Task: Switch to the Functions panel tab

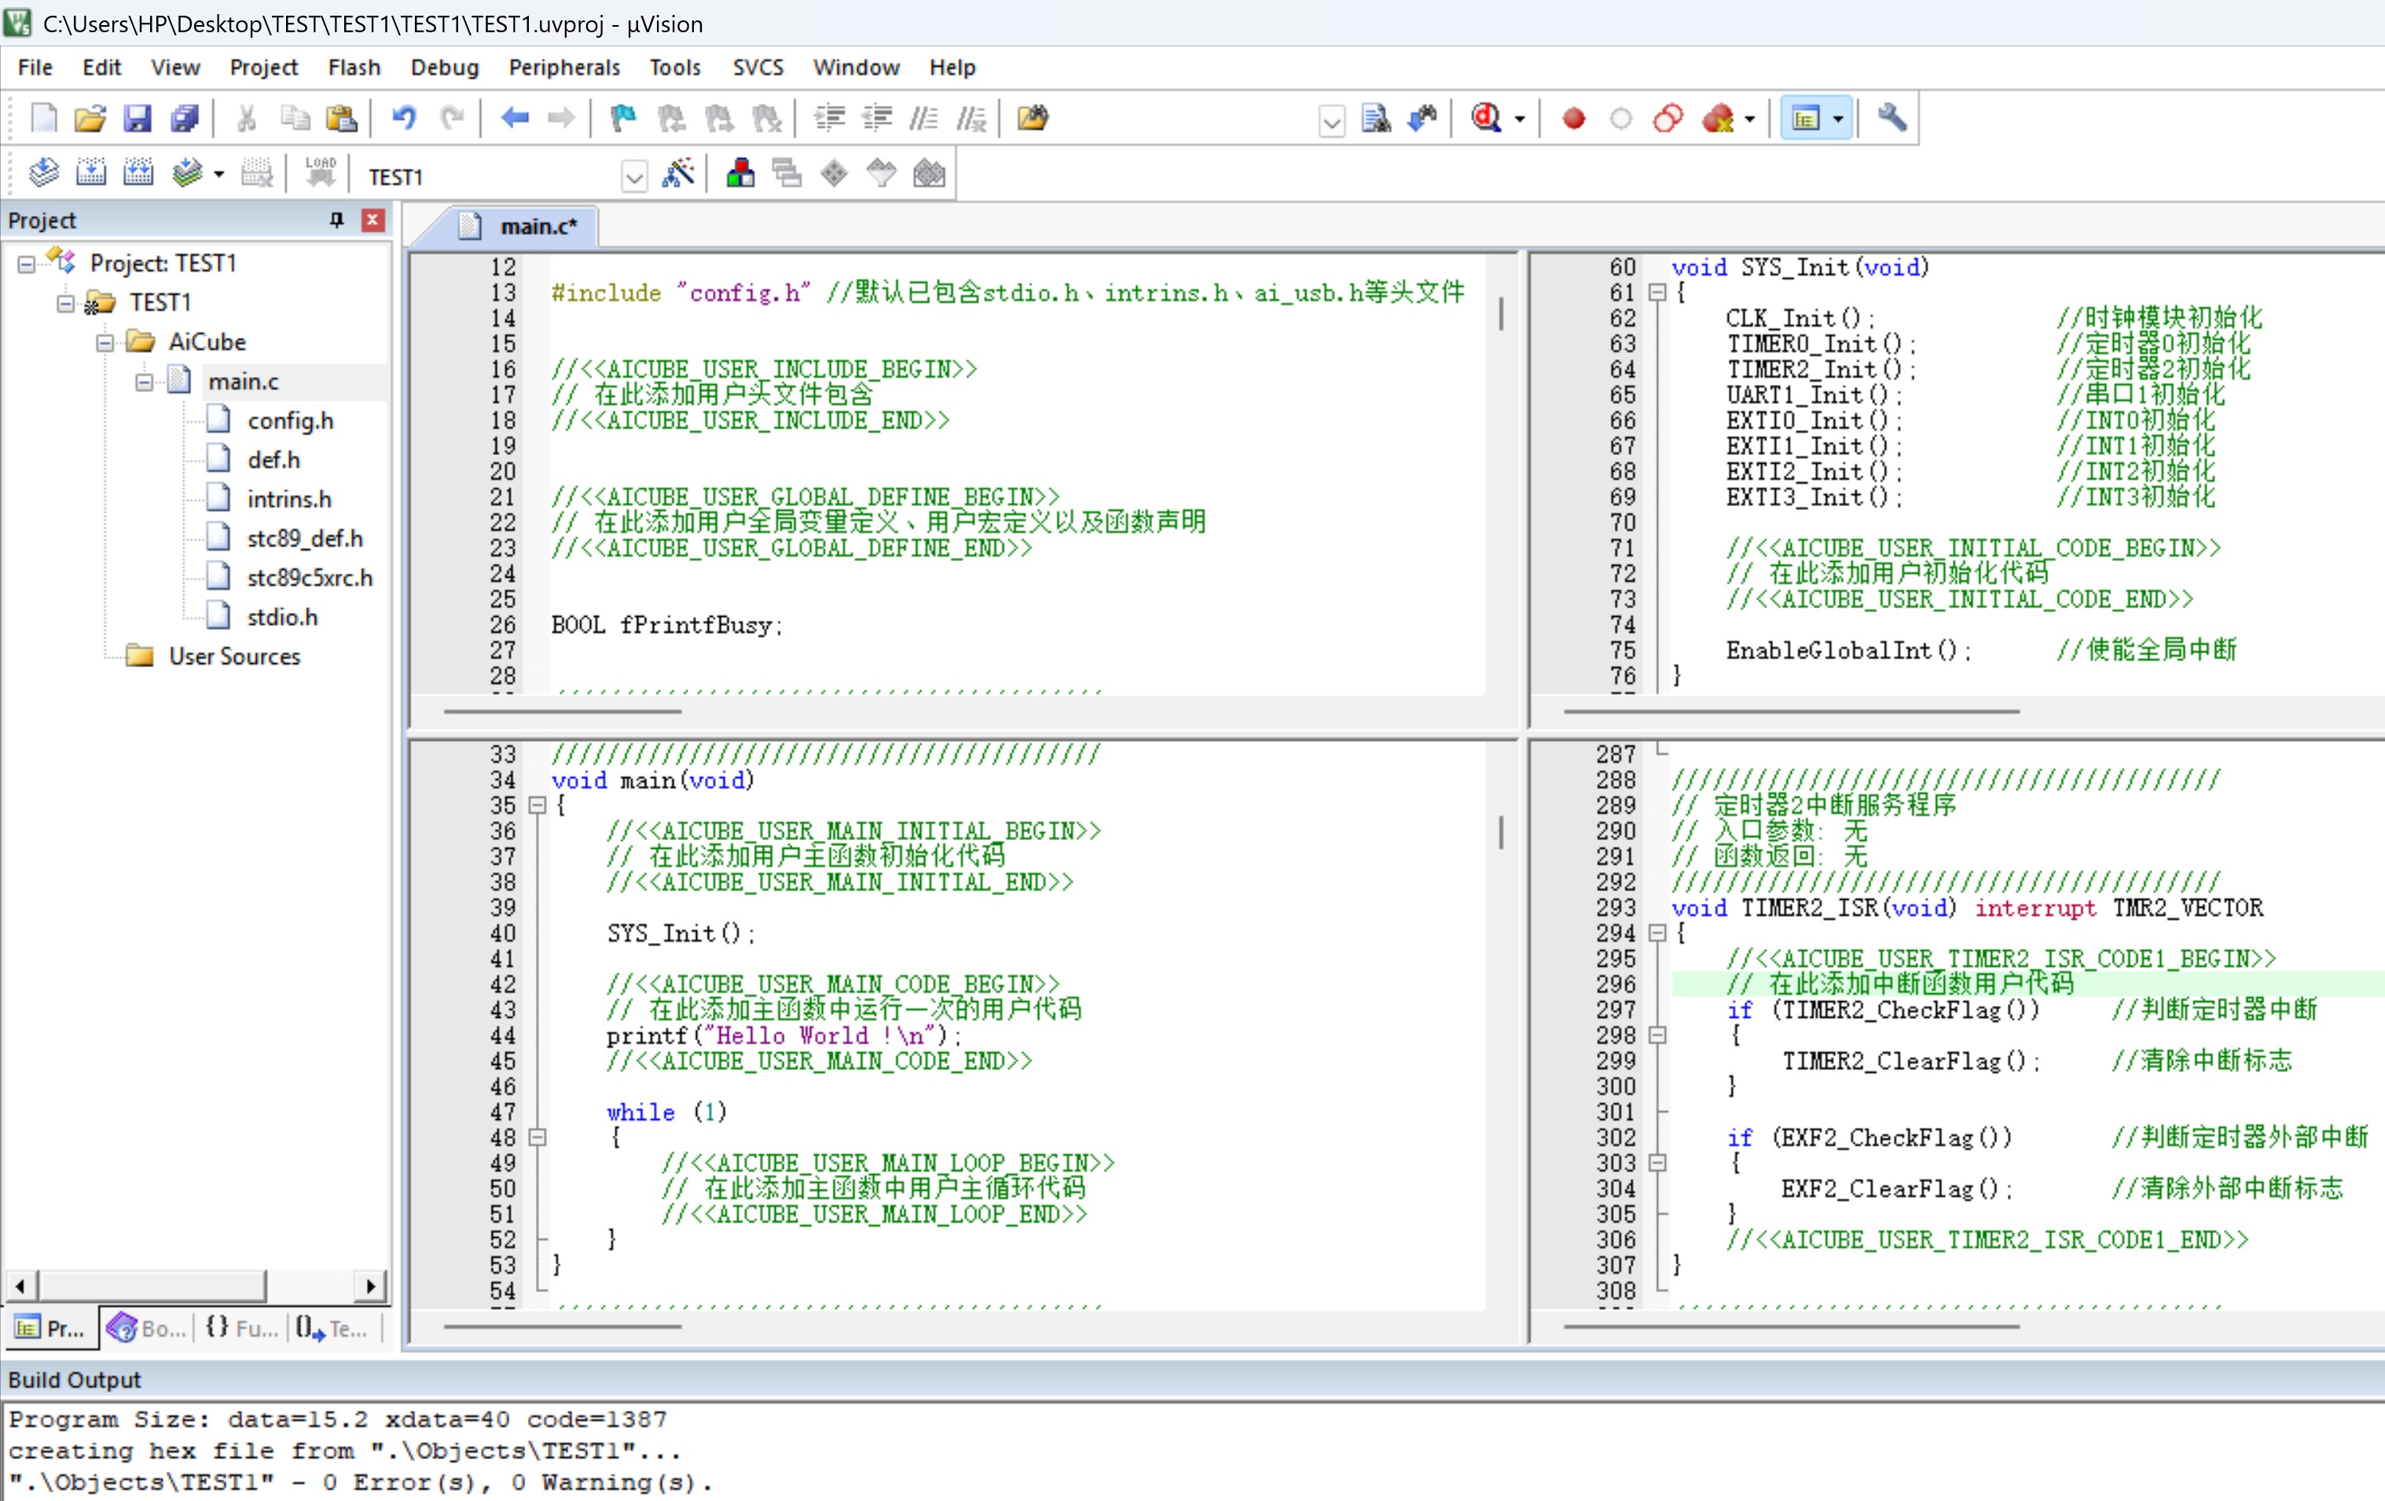Action: coord(244,1329)
